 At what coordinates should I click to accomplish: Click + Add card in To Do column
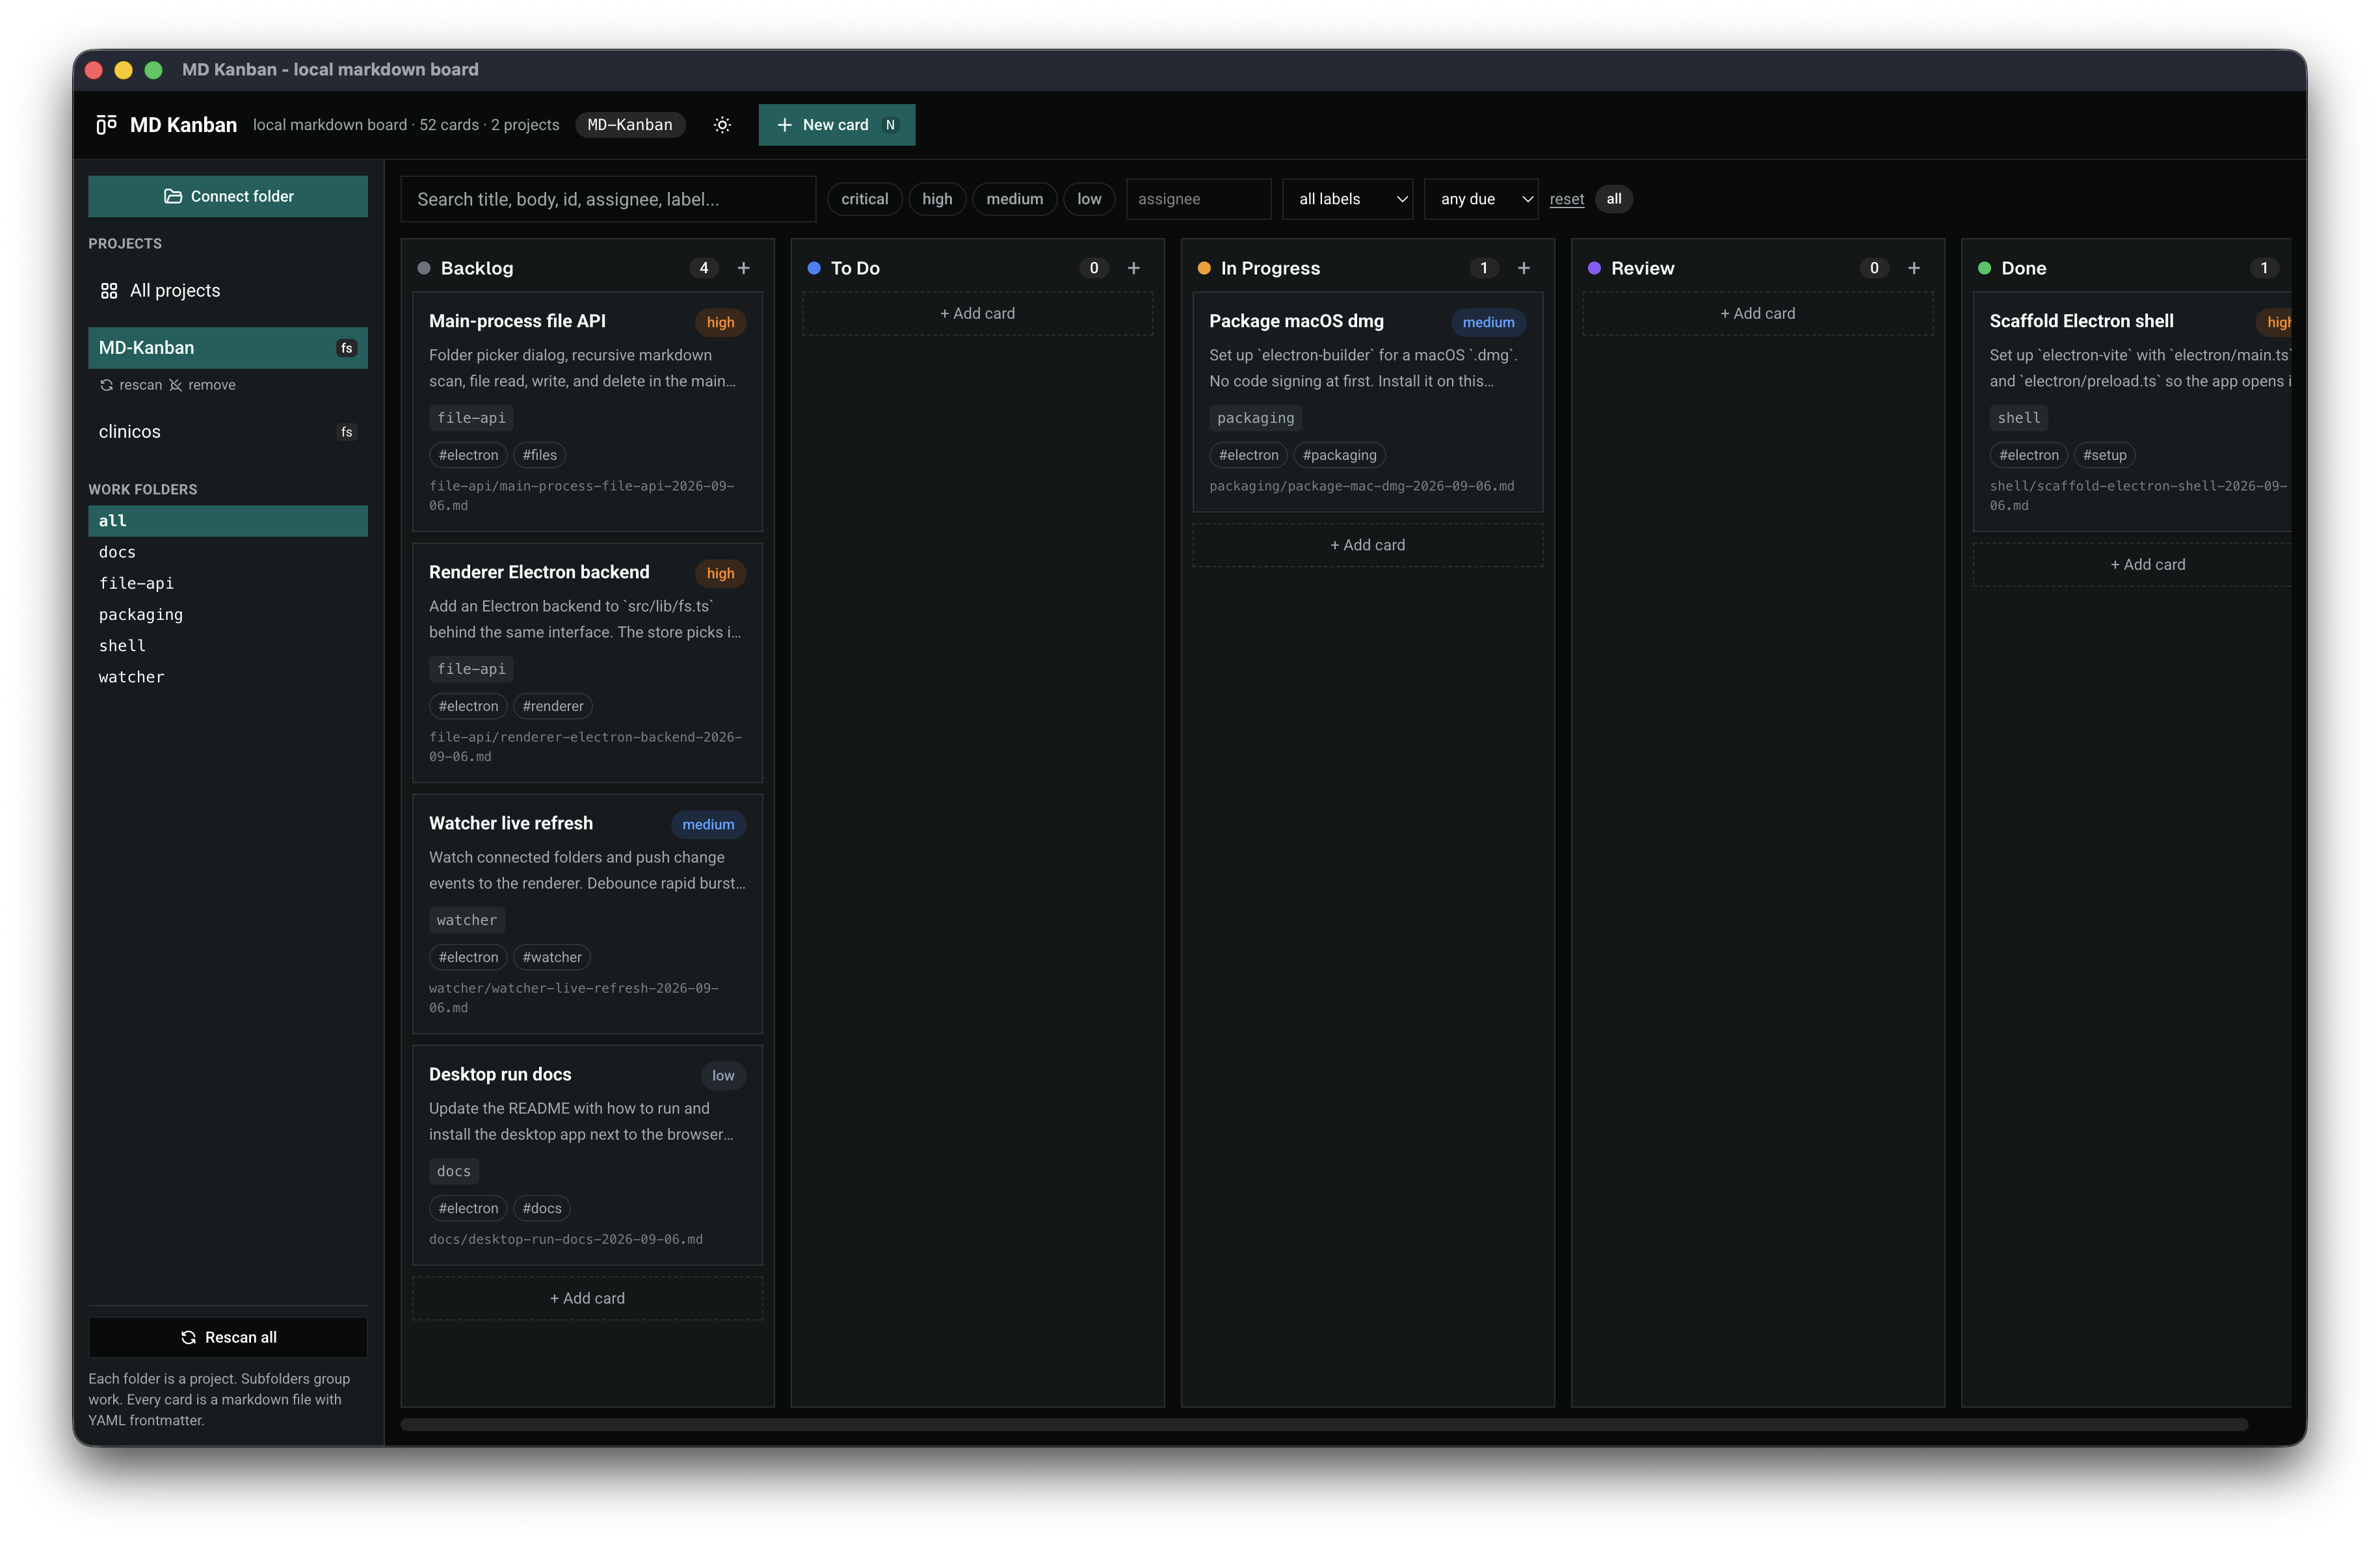click(x=977, y=313)
